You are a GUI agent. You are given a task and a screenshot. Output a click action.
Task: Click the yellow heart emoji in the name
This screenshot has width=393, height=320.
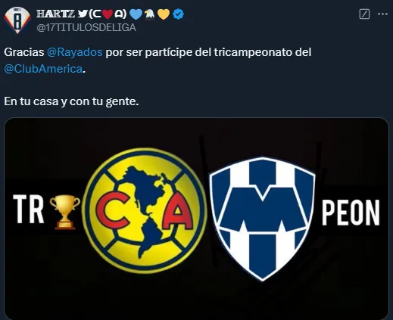[164, 14]
